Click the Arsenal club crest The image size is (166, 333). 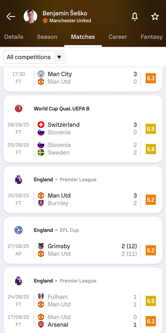click(x=41, y=324)
